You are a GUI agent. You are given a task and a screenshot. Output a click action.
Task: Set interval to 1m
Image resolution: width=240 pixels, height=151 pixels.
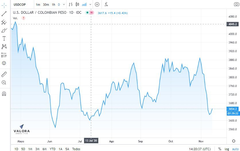38,5
